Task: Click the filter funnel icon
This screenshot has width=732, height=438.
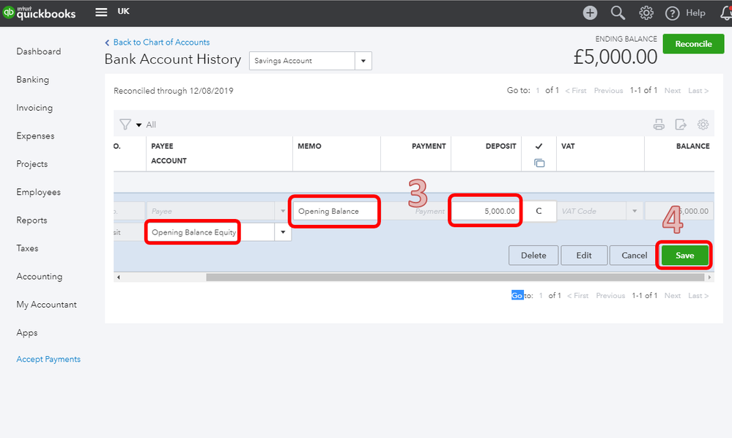Action: coord(125,125)
